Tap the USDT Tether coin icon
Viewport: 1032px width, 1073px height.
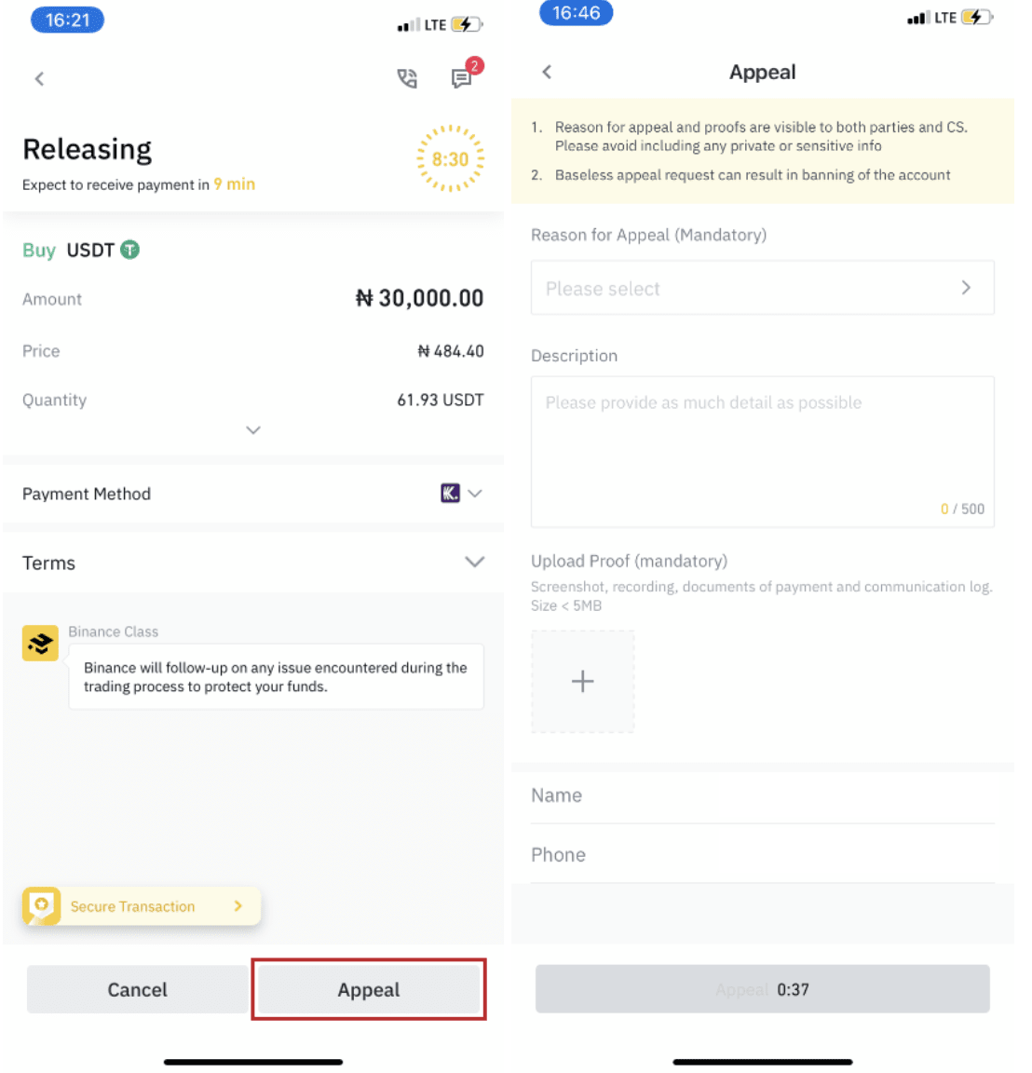tap(130, 250)
